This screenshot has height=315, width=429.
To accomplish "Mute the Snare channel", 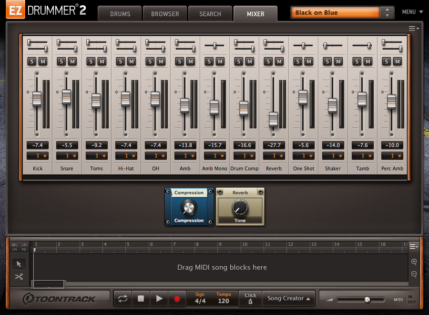I will pos(72,62).
